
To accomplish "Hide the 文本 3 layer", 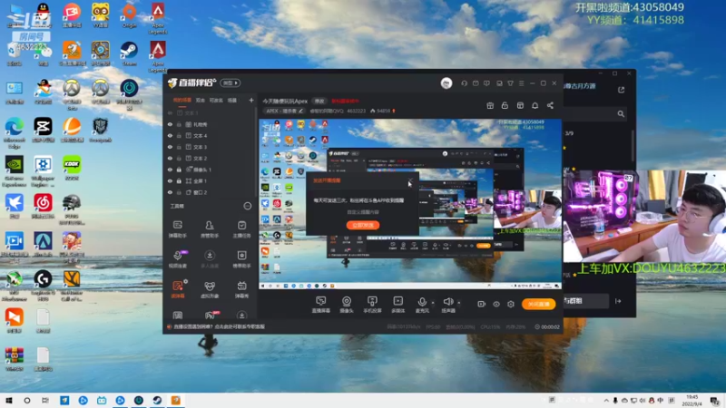I will click(x=170, y=147).
